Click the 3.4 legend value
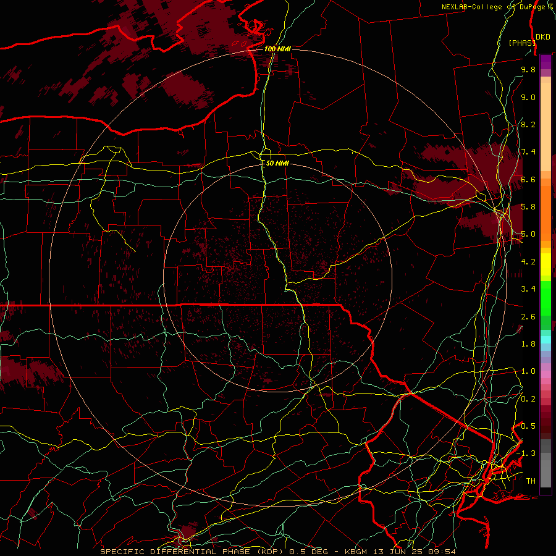The image size is (556, 556). click(528, 289)
